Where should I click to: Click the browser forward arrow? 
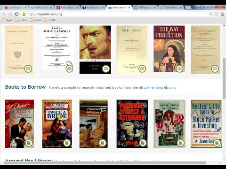[10, 14]
